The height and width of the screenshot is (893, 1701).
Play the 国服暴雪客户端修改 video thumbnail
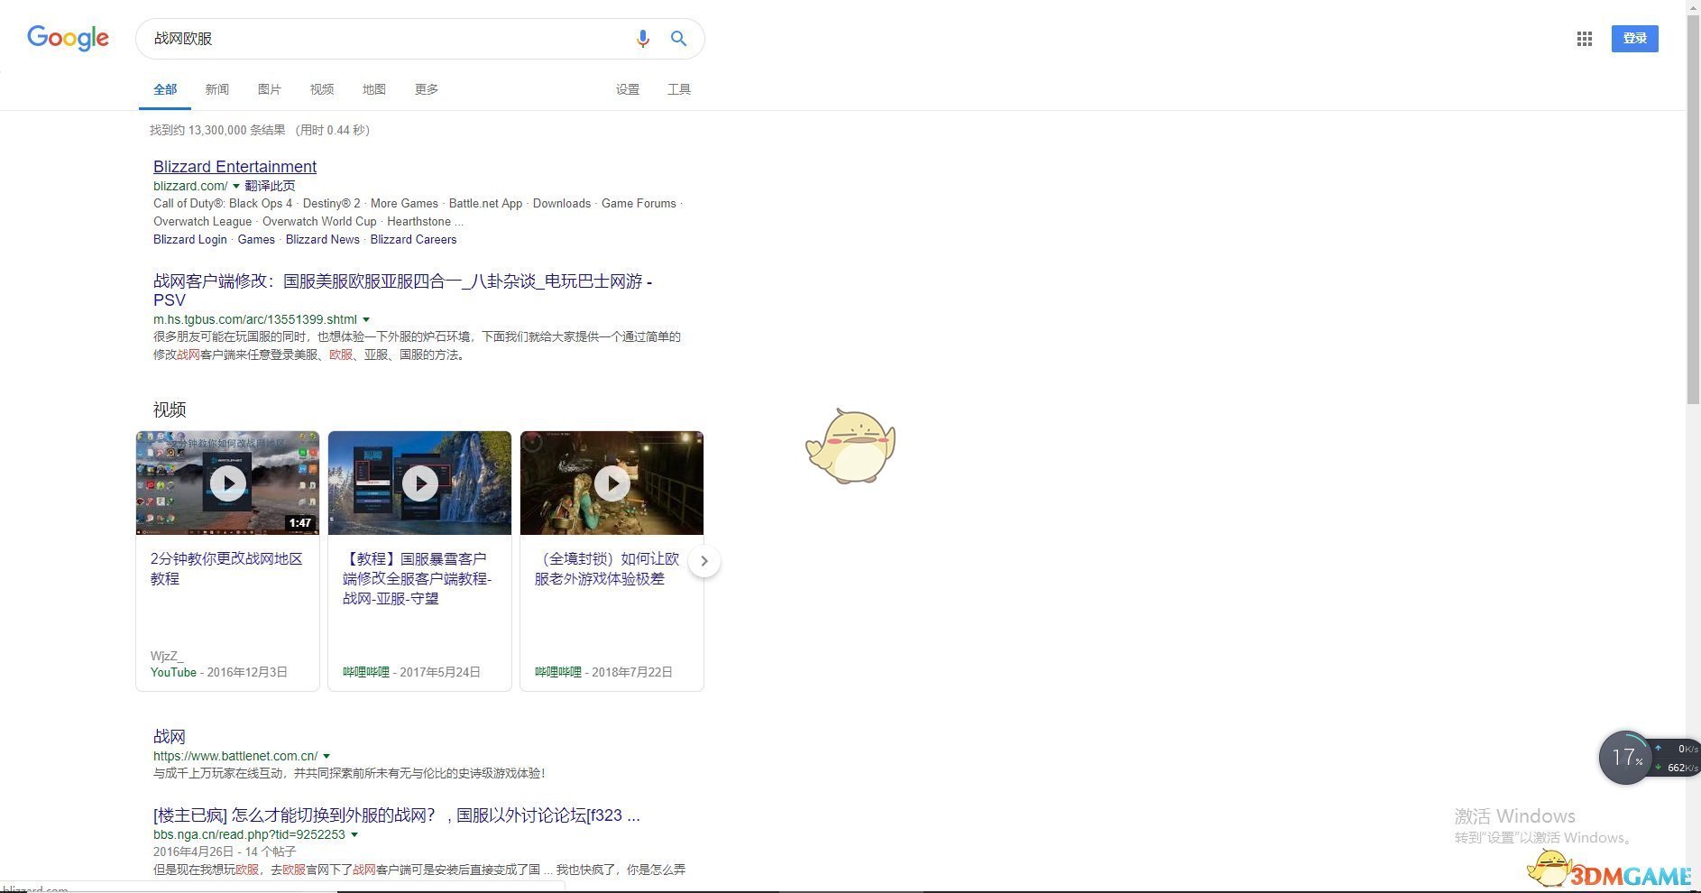[x=419, y=483]
